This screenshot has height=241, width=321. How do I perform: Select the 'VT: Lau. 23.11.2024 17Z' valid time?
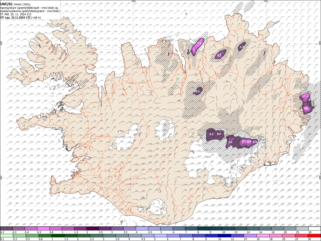[x=15, y=18]
